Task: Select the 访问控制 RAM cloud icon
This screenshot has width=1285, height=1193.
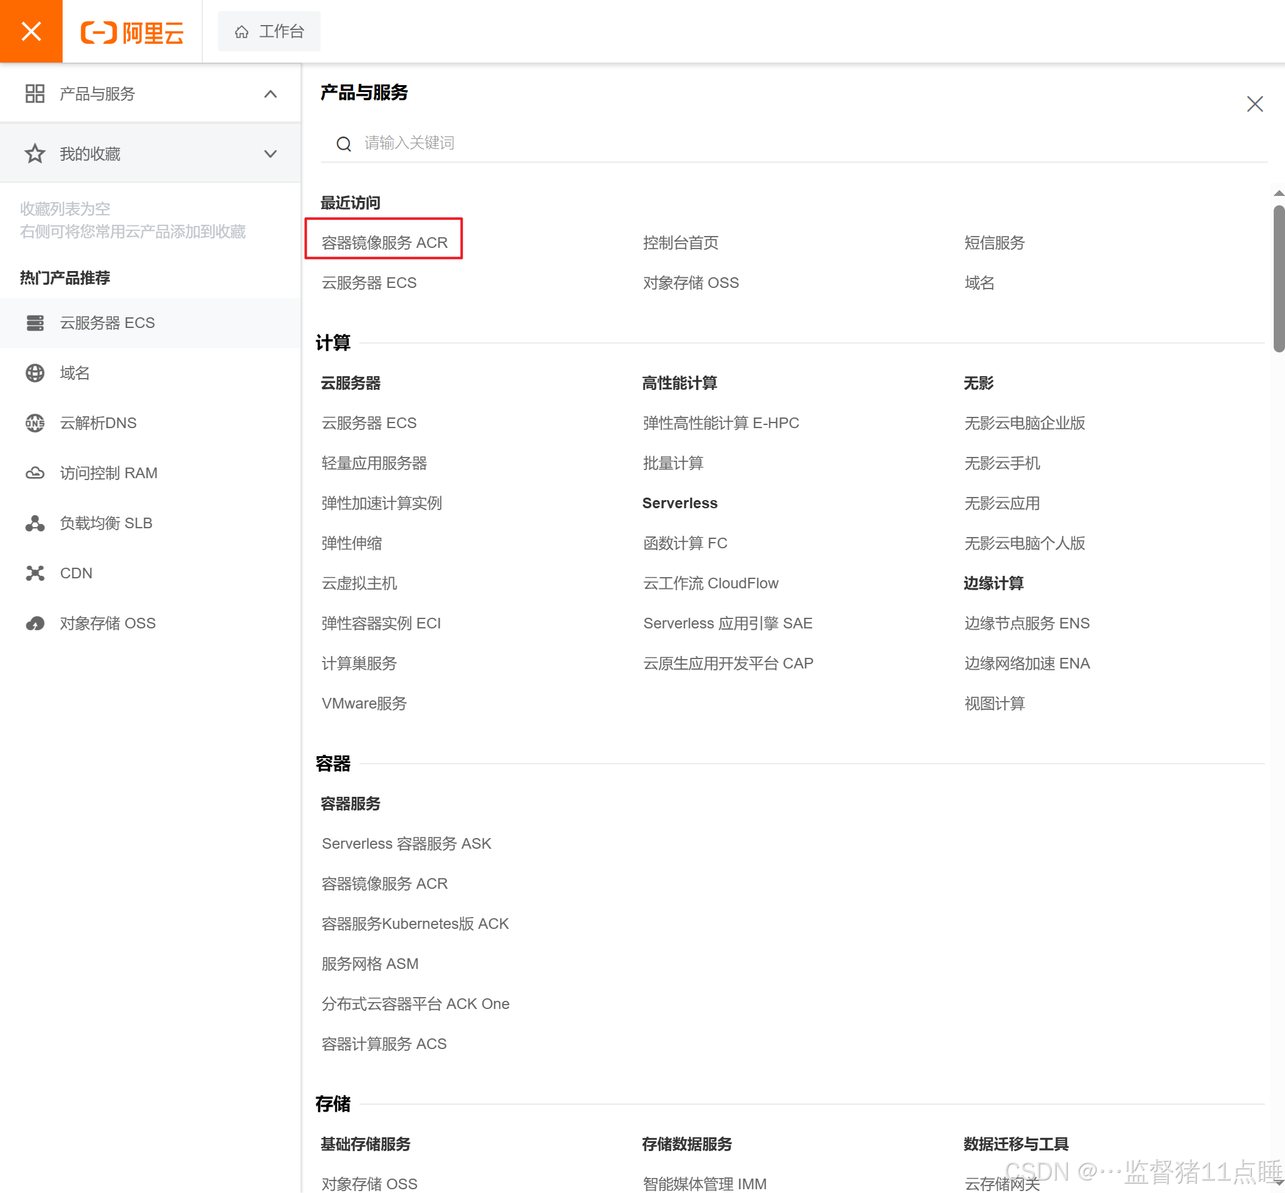Action: tap(35, 473)
